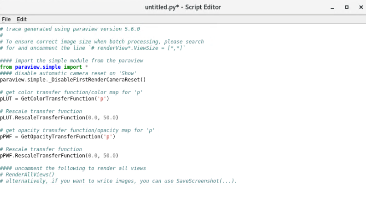Place cursor in pLUT.RescaleTransferFunction line
Screen dimensions: 366x214
(59, 117)
